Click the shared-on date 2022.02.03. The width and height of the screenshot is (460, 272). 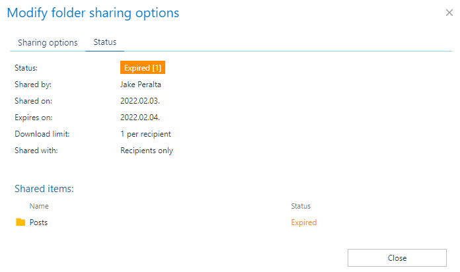[x=140, y=101]
